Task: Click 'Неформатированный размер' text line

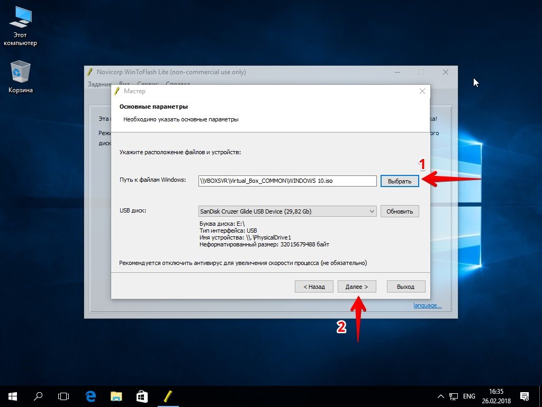Action: (x=265, y=244)
